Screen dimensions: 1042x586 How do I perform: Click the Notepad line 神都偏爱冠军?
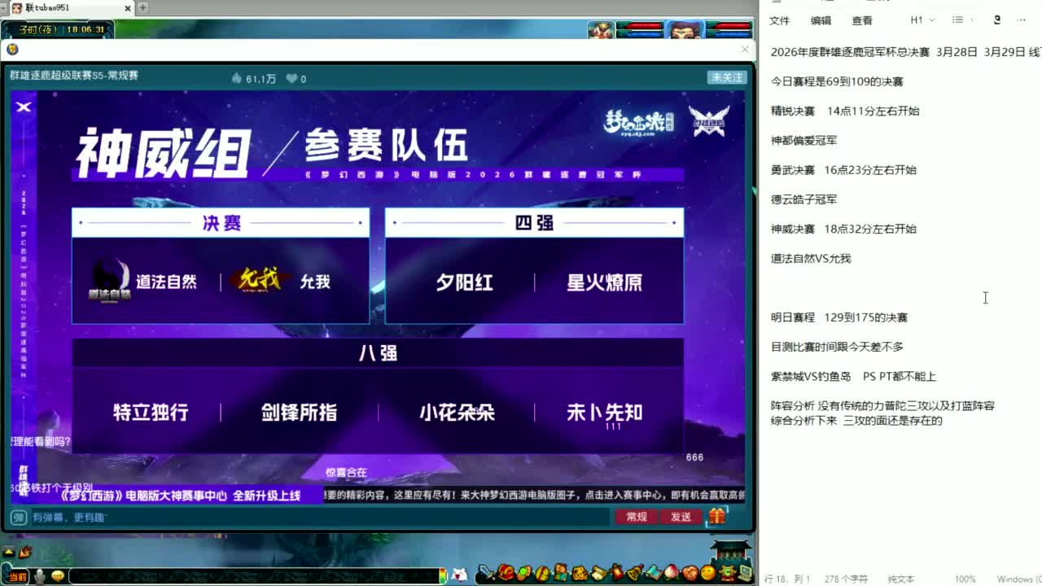(x=803, y=140)
